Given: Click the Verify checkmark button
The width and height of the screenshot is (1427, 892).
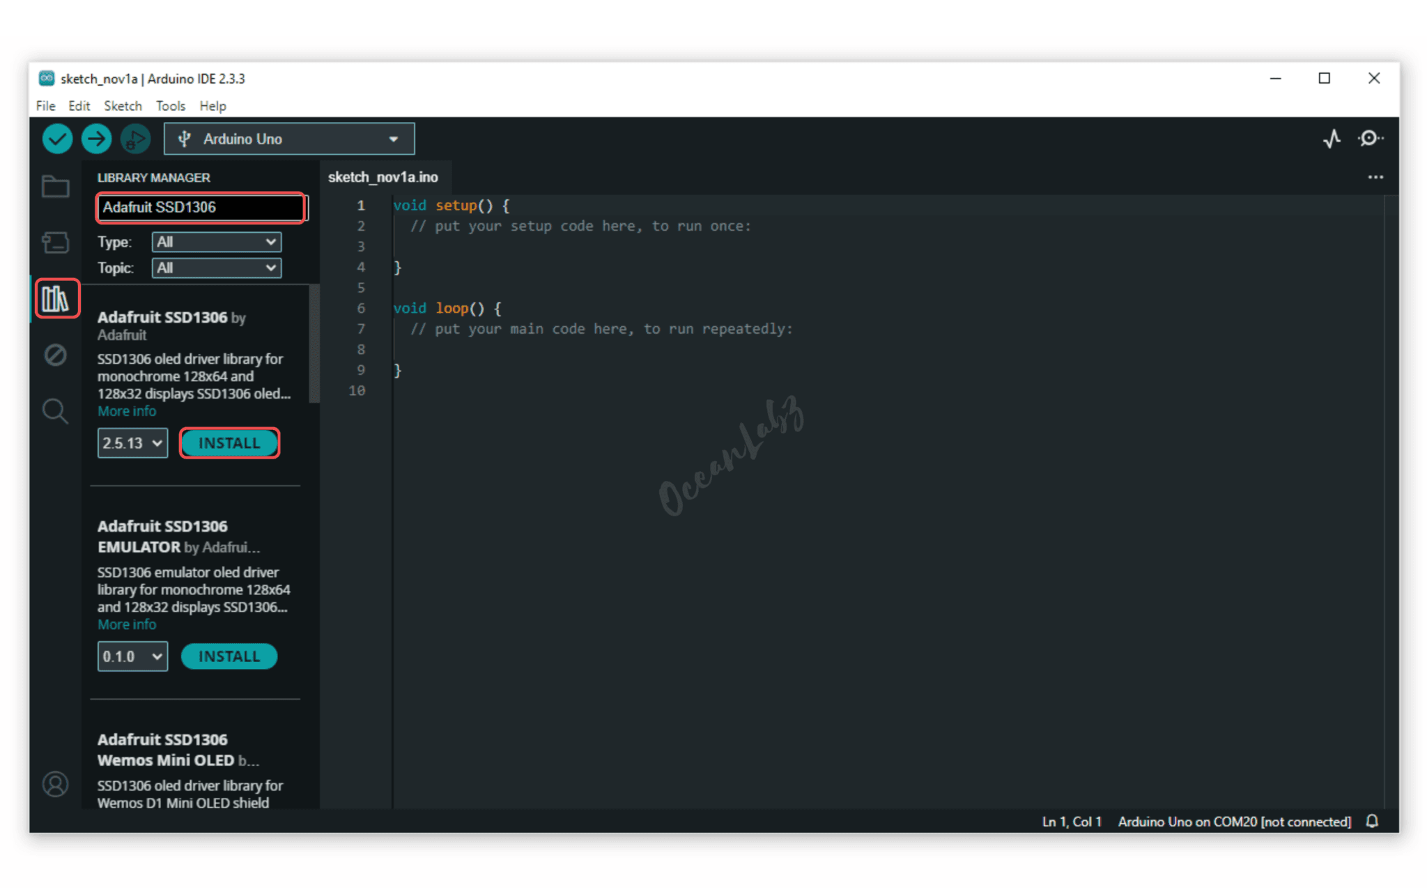Looking at the screenshot, I should click(x=57, y=139).
